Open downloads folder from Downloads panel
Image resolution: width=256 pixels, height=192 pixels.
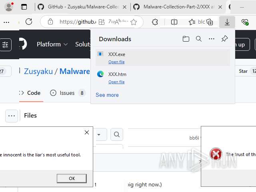[x=186, y=39]
